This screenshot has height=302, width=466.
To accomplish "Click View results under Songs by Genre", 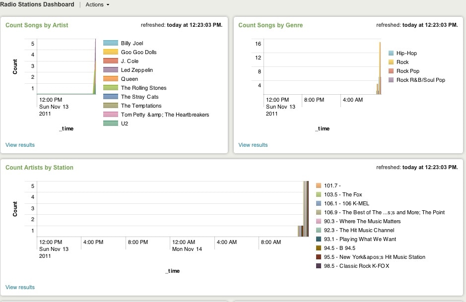I will click(253, 145).
